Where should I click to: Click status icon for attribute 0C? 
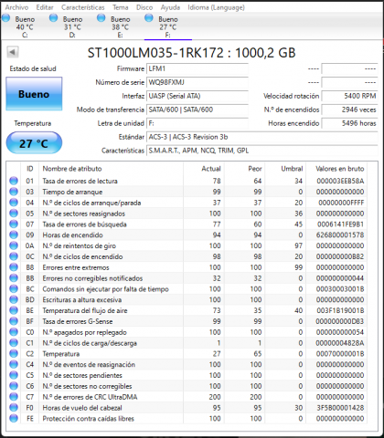(x=14, y=256)
